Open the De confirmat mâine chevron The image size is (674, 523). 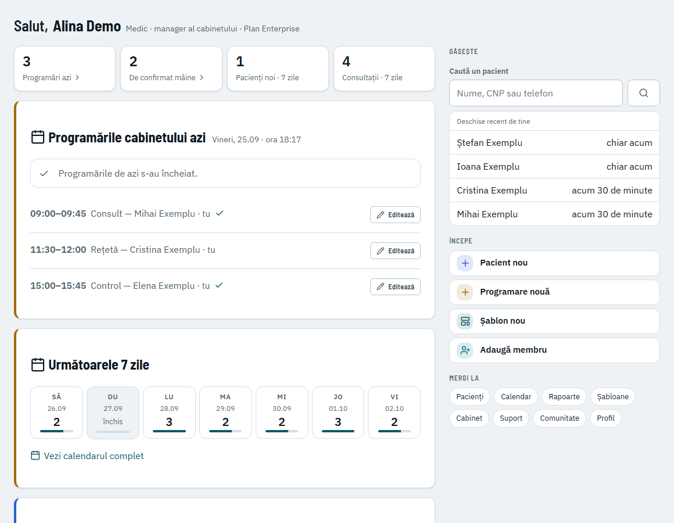(202, 77)
